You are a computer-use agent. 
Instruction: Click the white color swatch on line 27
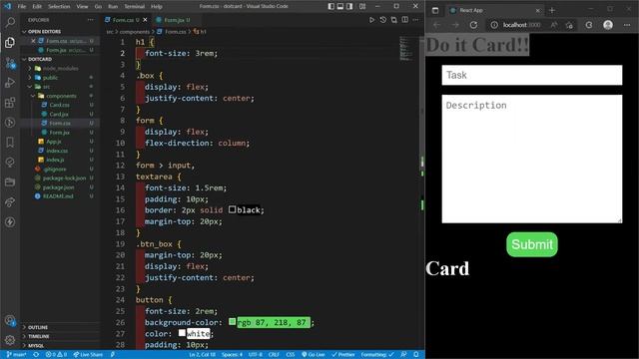[182, 333]
